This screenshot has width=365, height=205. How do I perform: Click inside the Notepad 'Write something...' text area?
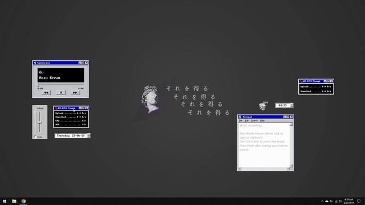pos(263,145)
